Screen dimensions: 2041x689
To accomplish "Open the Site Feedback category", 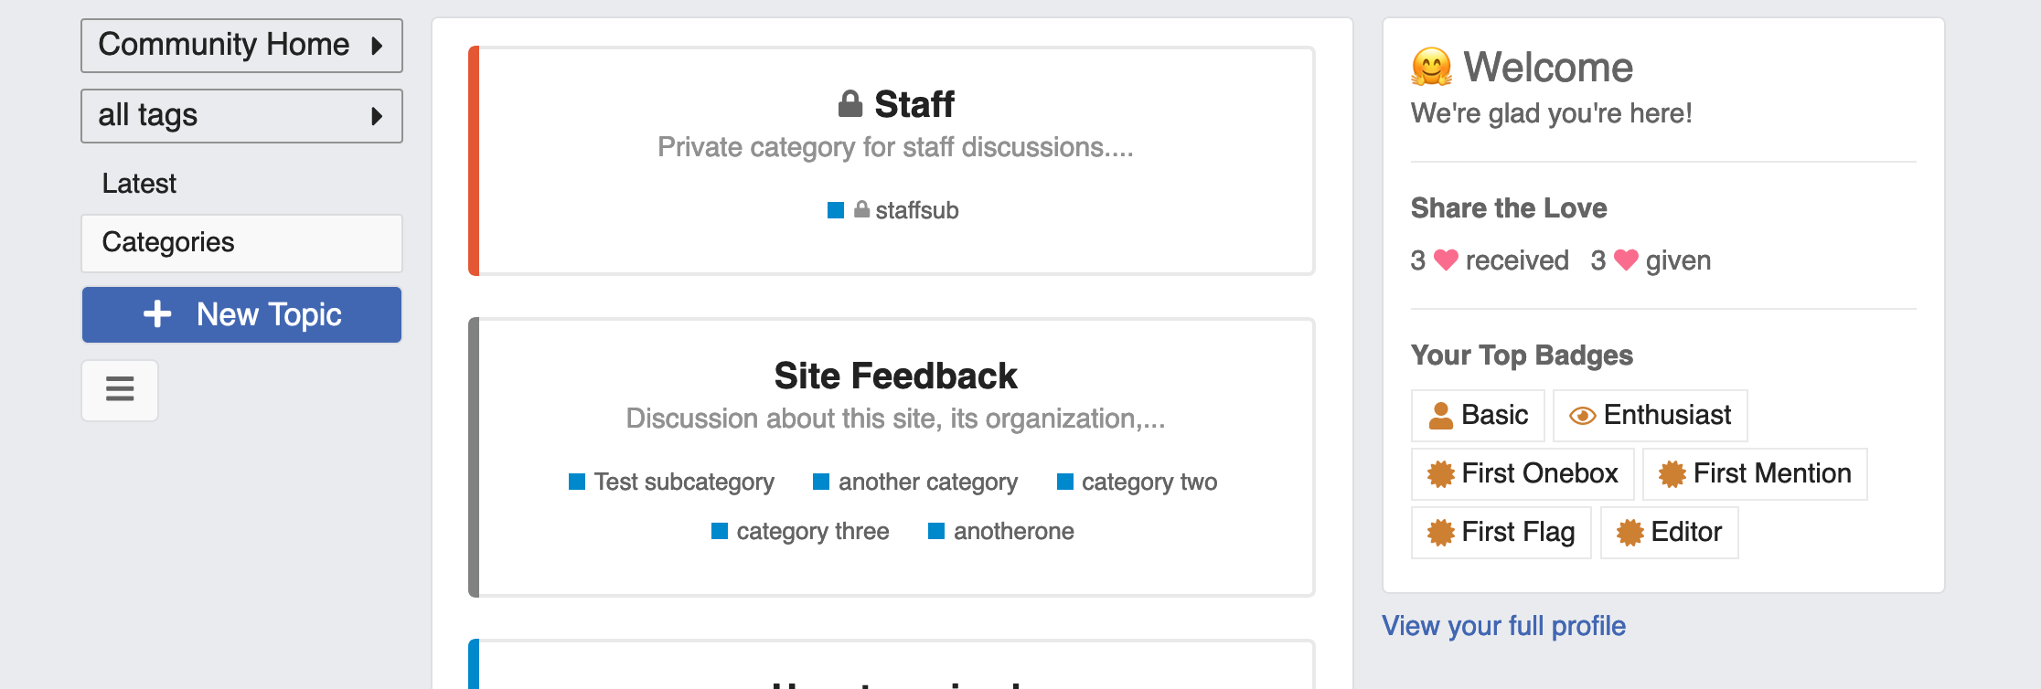I will click(x=895, y=376).
